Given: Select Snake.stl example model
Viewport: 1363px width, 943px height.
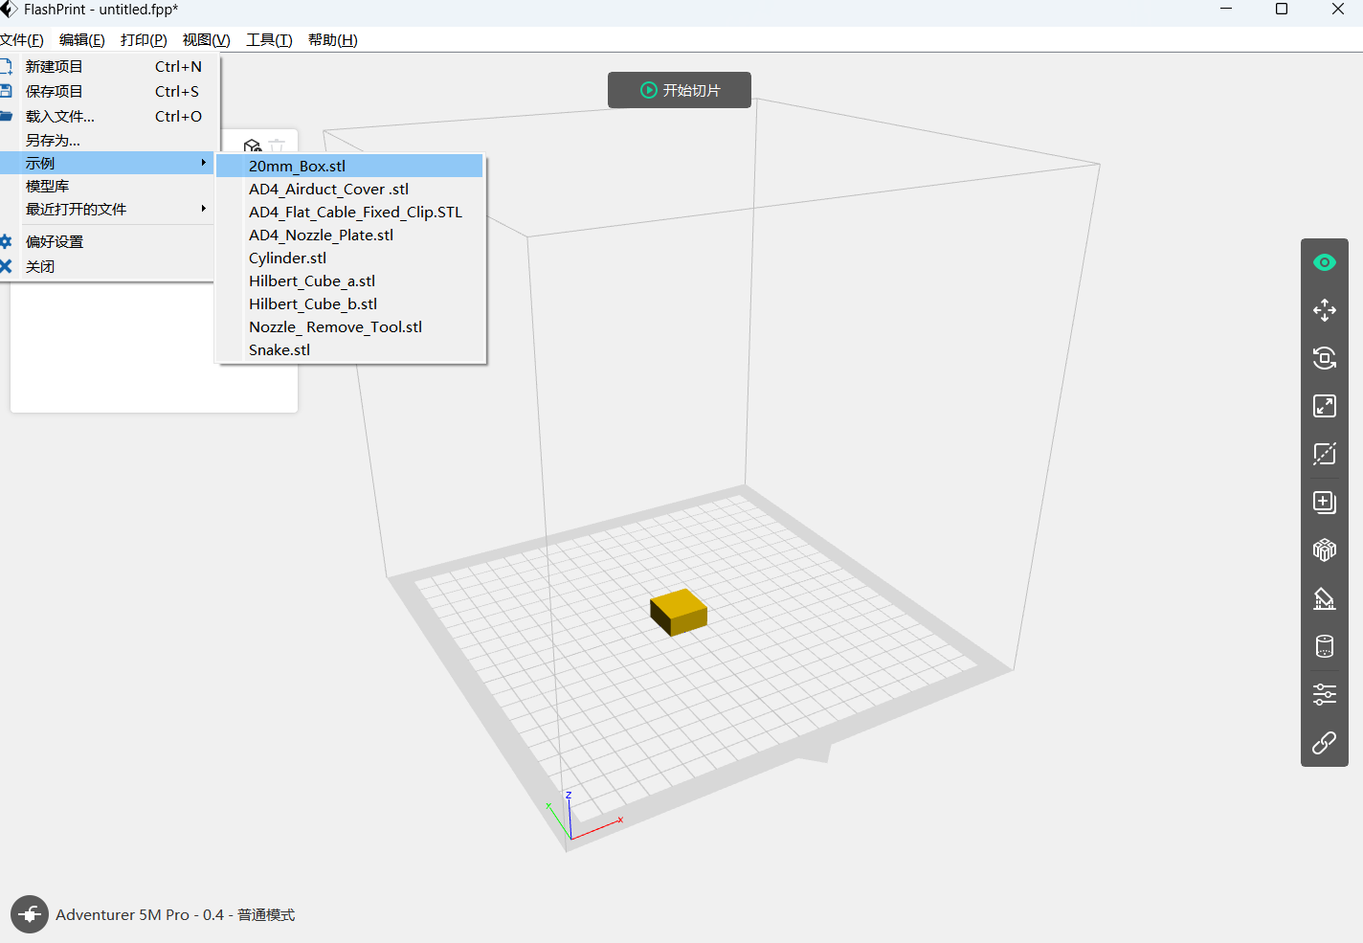Looking at the screenshot, I should point(279,350).
